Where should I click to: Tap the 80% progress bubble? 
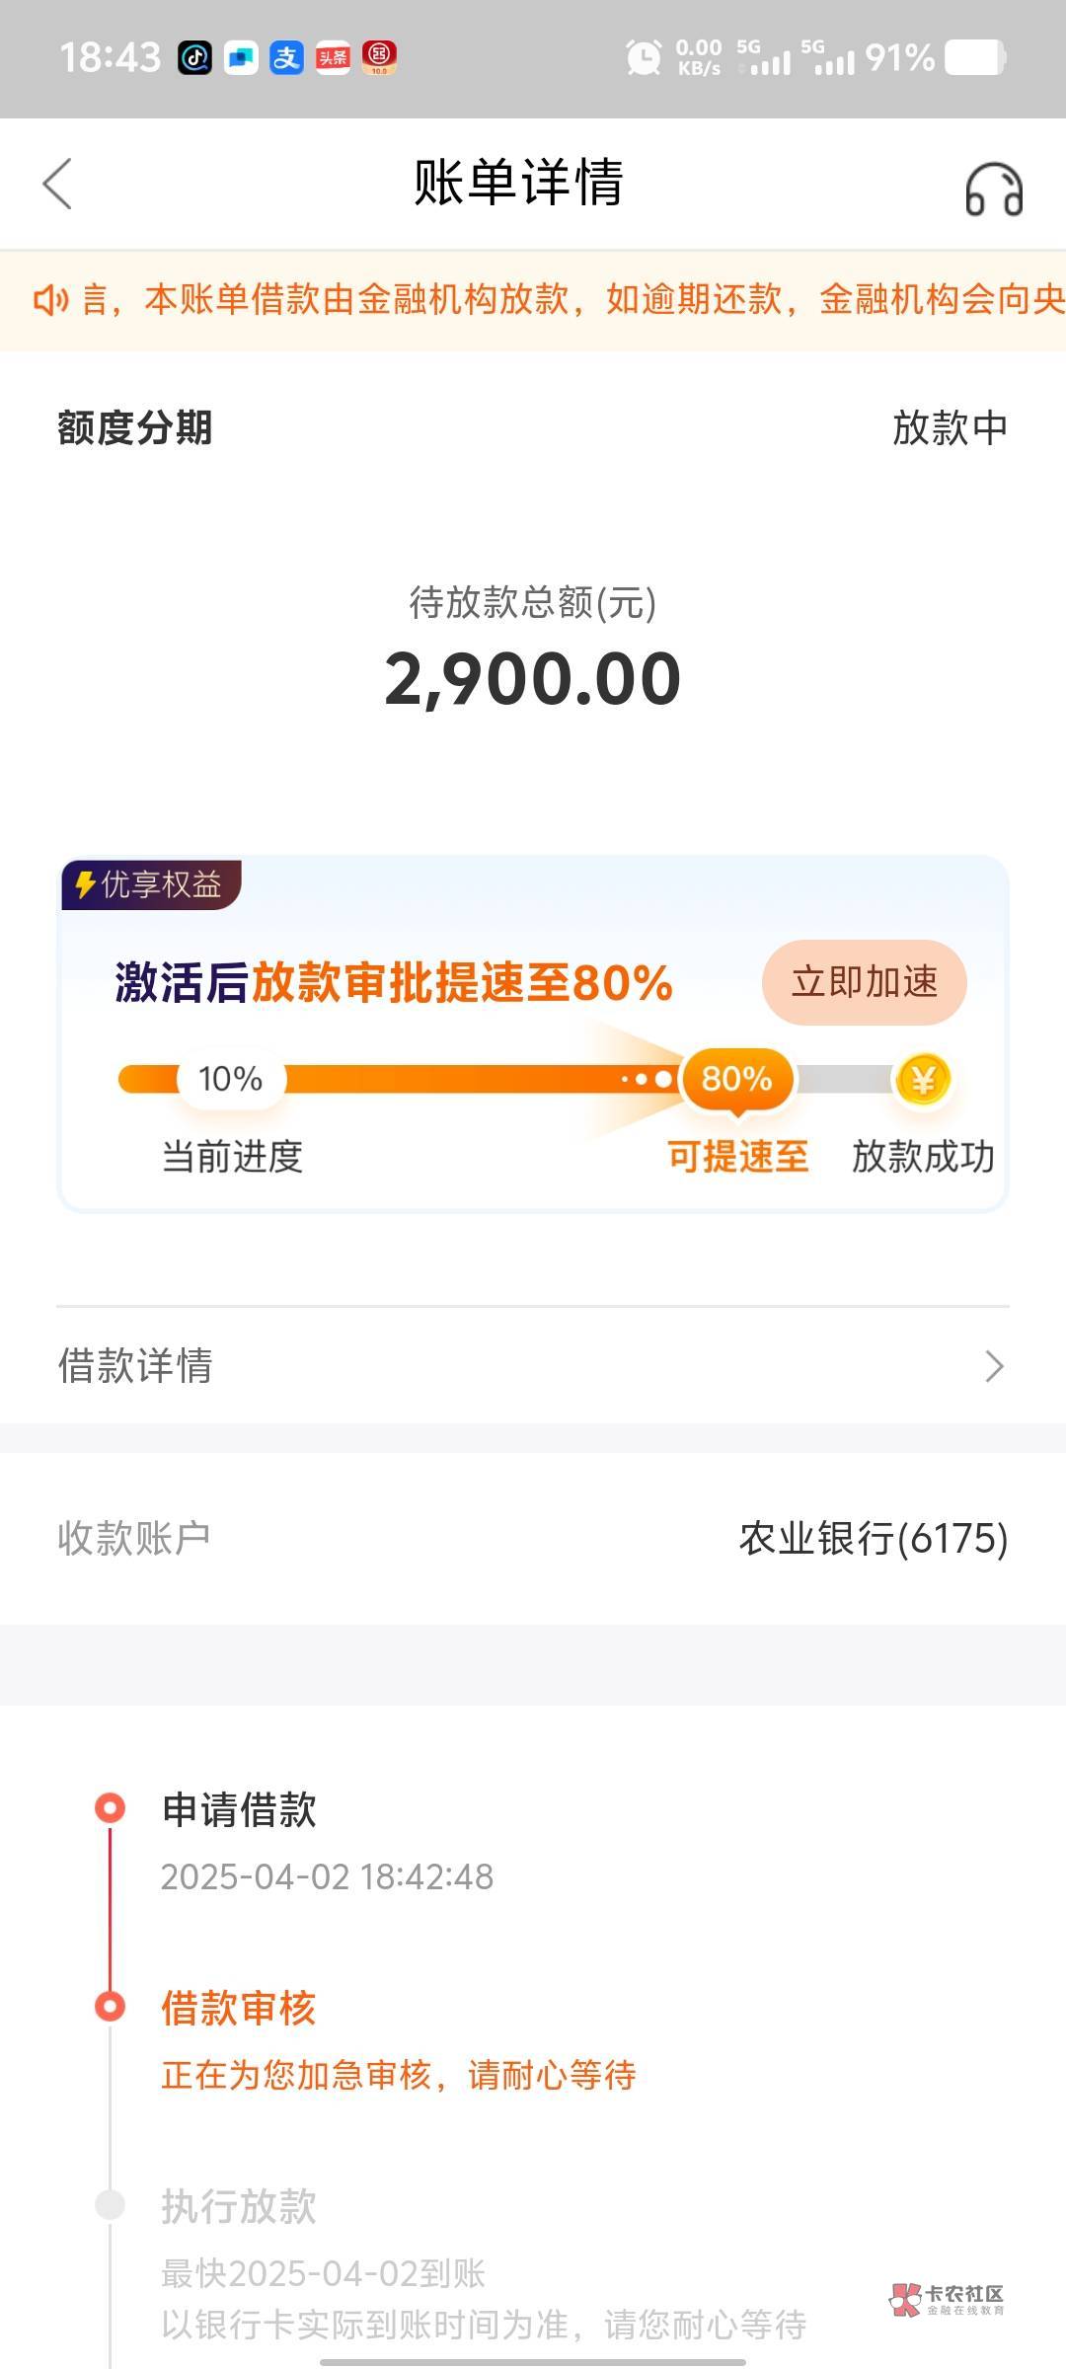point(736,1079)
